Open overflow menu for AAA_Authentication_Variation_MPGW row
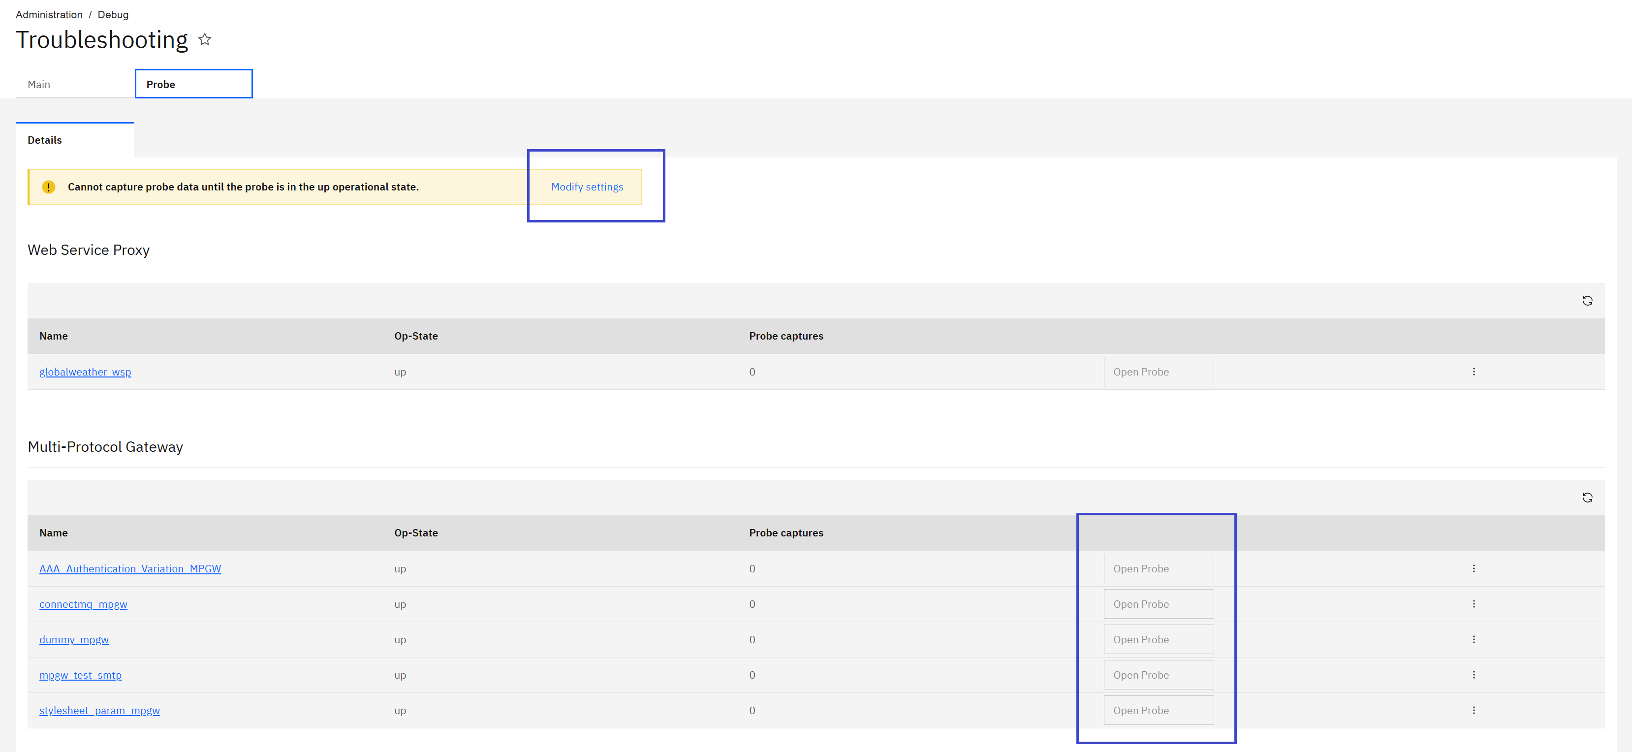Image resolution: width=1632 pixels, height=752 pixels. click(1474, 568)
